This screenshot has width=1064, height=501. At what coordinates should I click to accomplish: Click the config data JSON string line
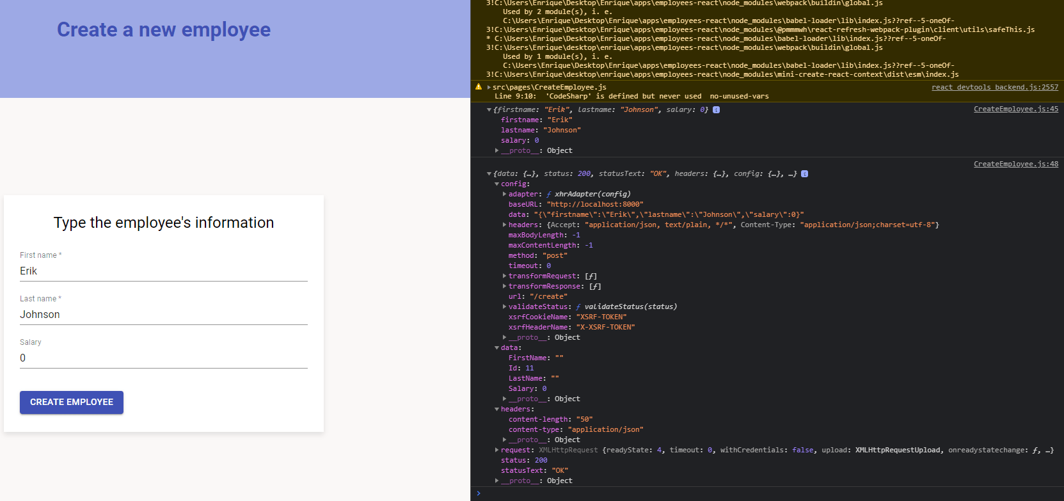[656, 215]
